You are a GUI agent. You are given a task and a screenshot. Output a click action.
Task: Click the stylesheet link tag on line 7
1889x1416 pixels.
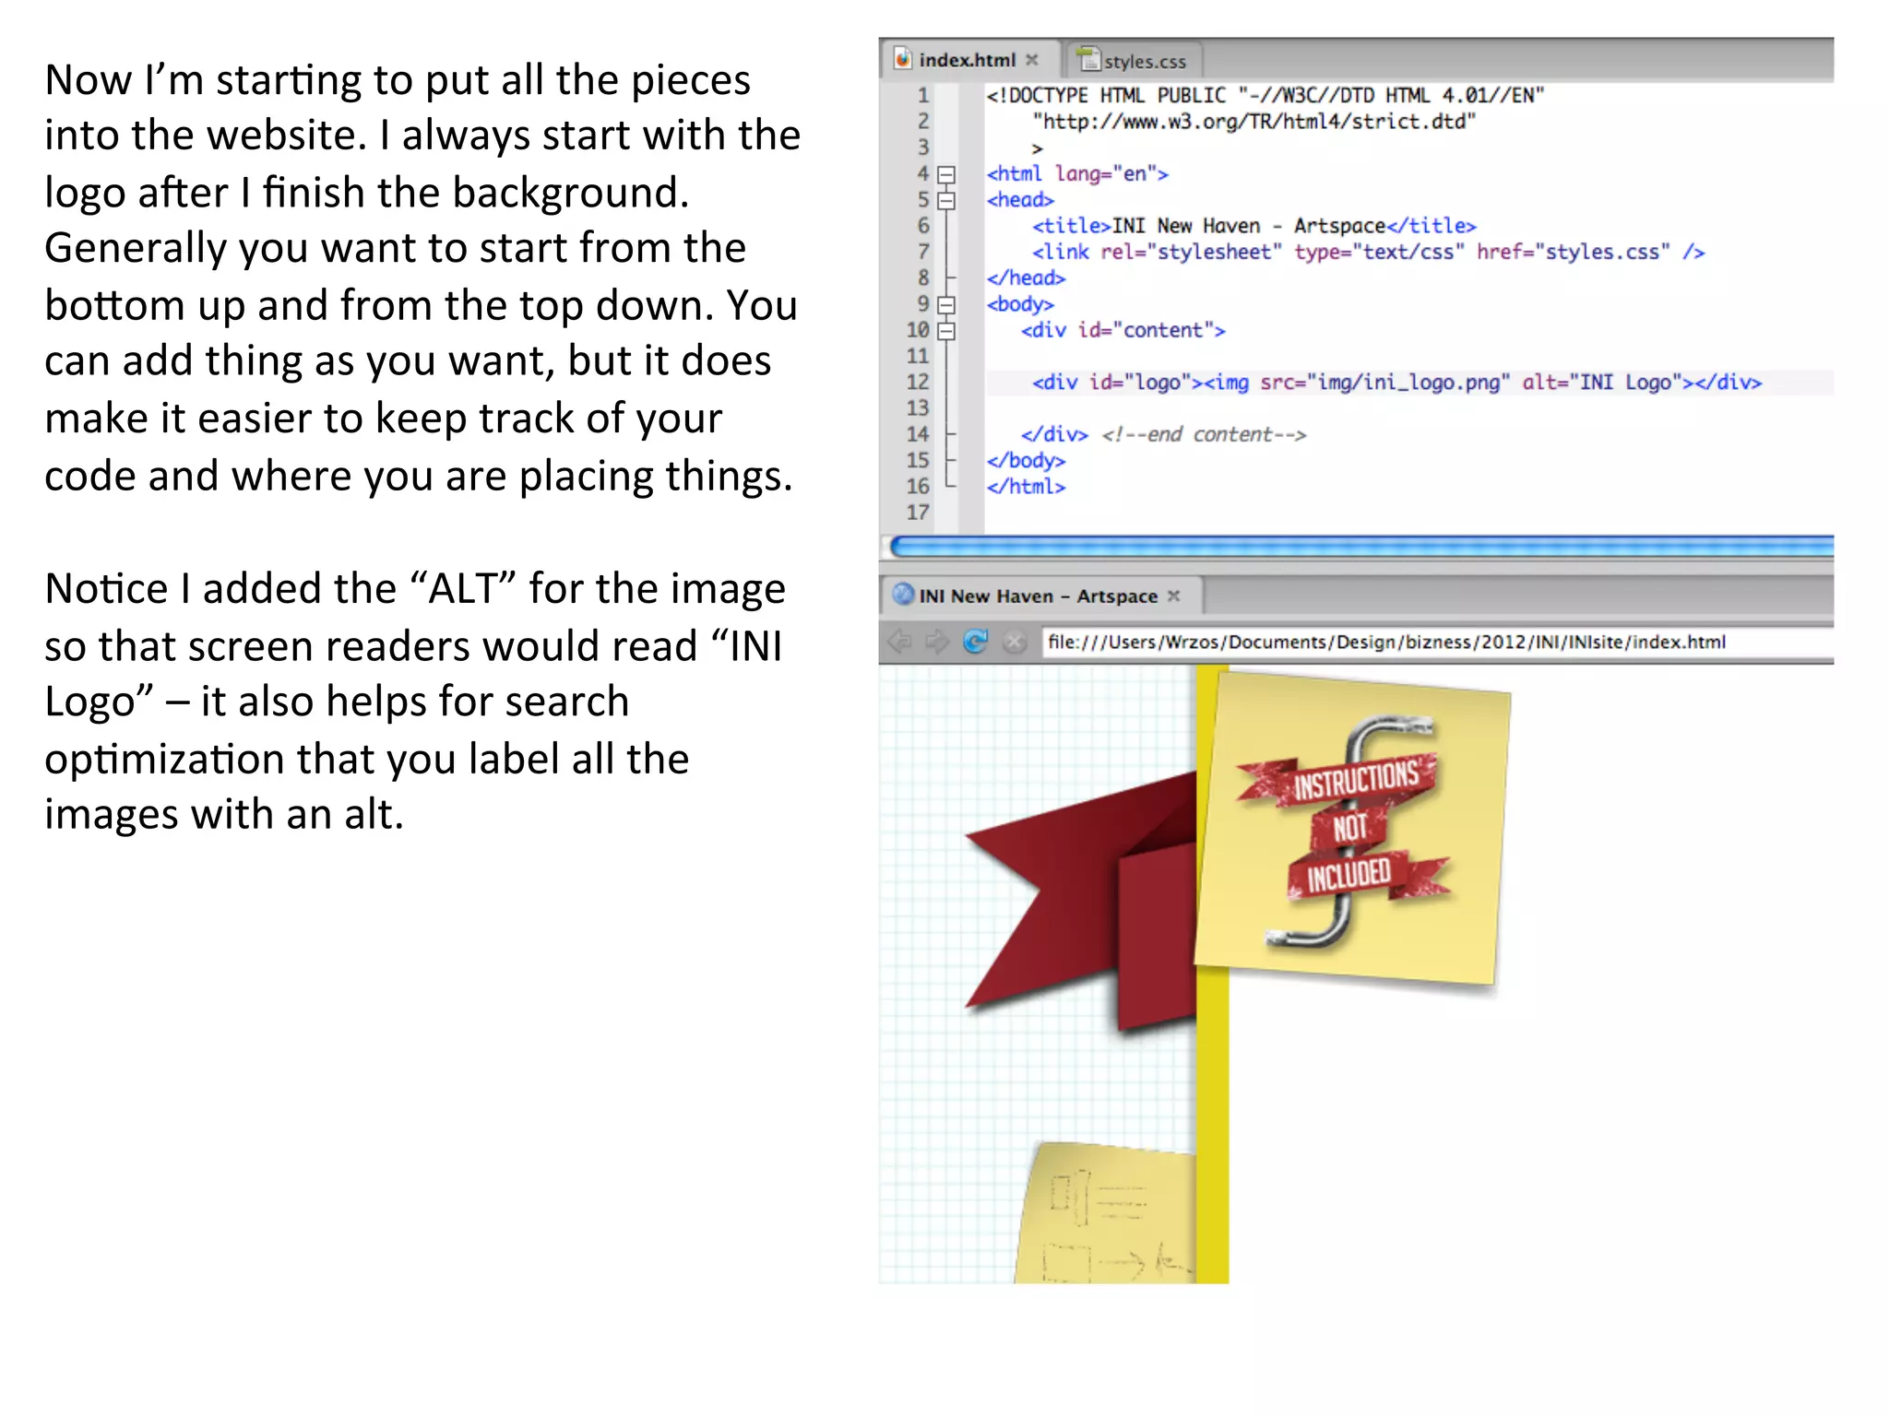[1368, 252]
